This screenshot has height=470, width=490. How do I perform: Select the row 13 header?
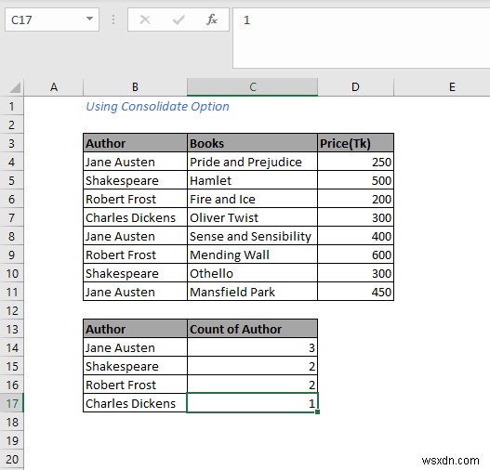click(12, 329)
